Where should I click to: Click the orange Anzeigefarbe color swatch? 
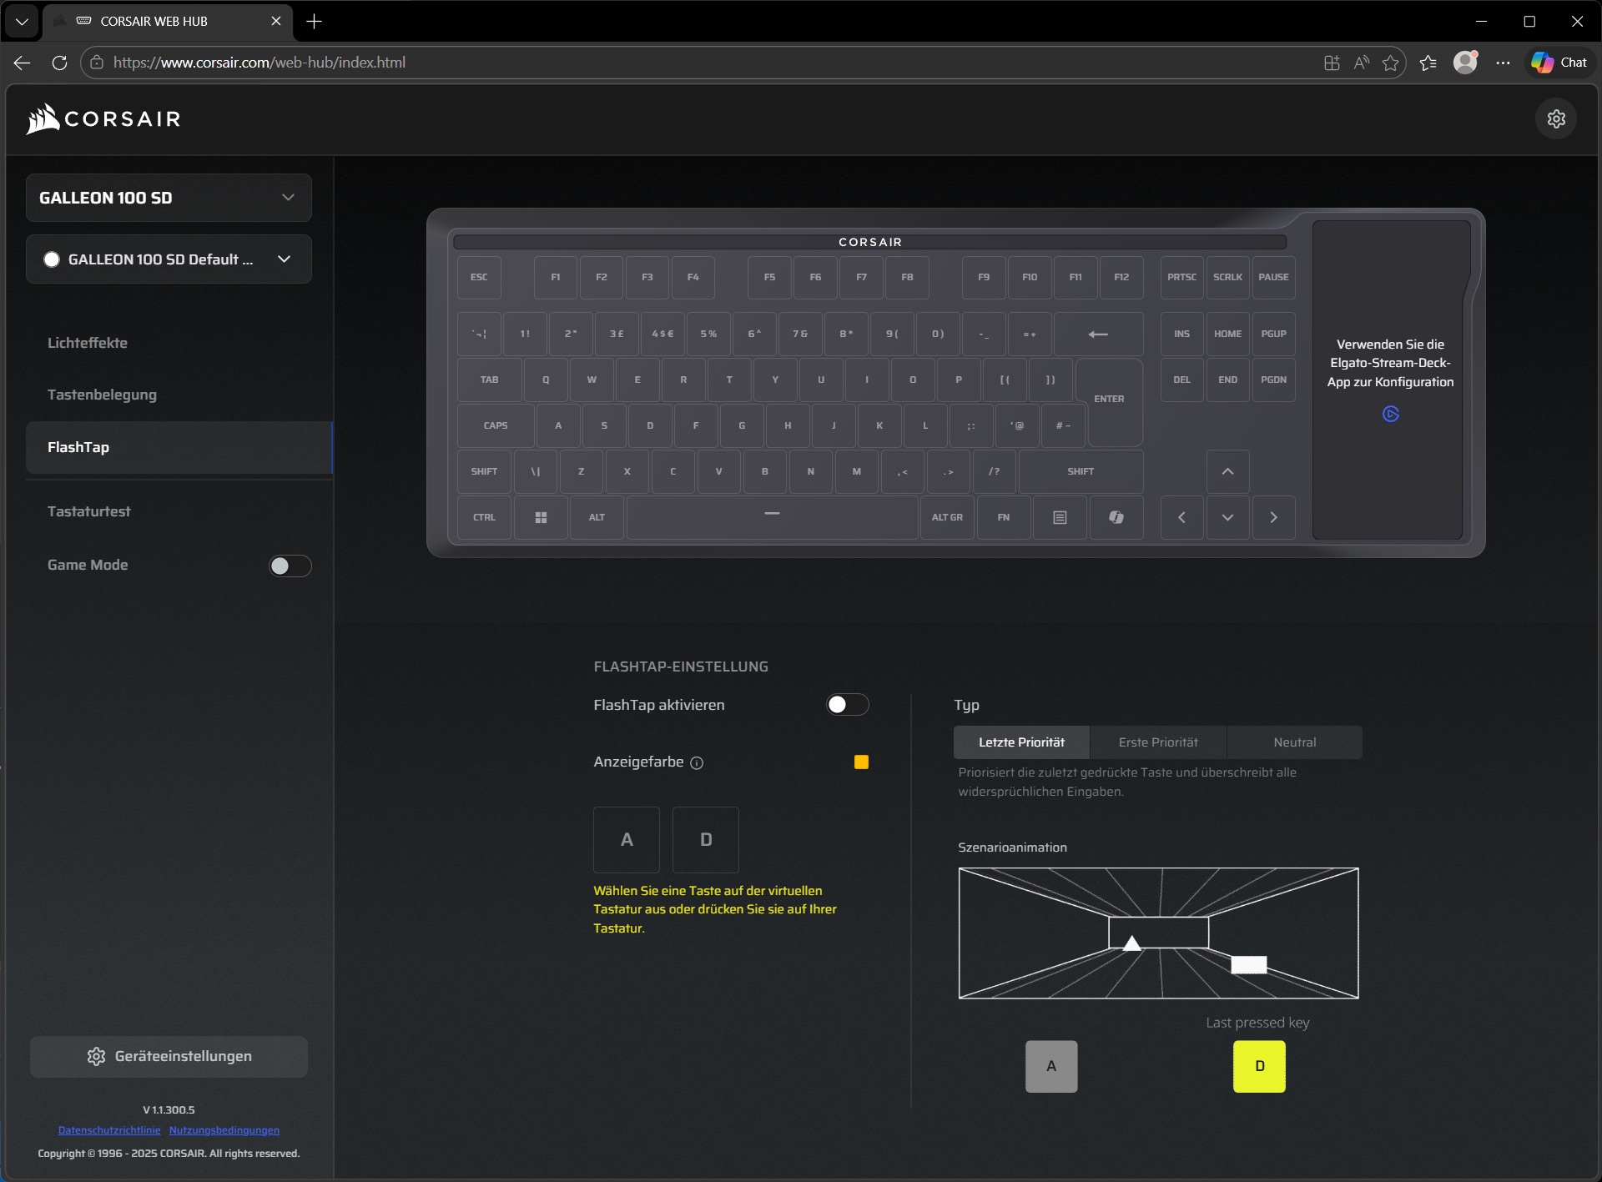click(x=861, y=762)
